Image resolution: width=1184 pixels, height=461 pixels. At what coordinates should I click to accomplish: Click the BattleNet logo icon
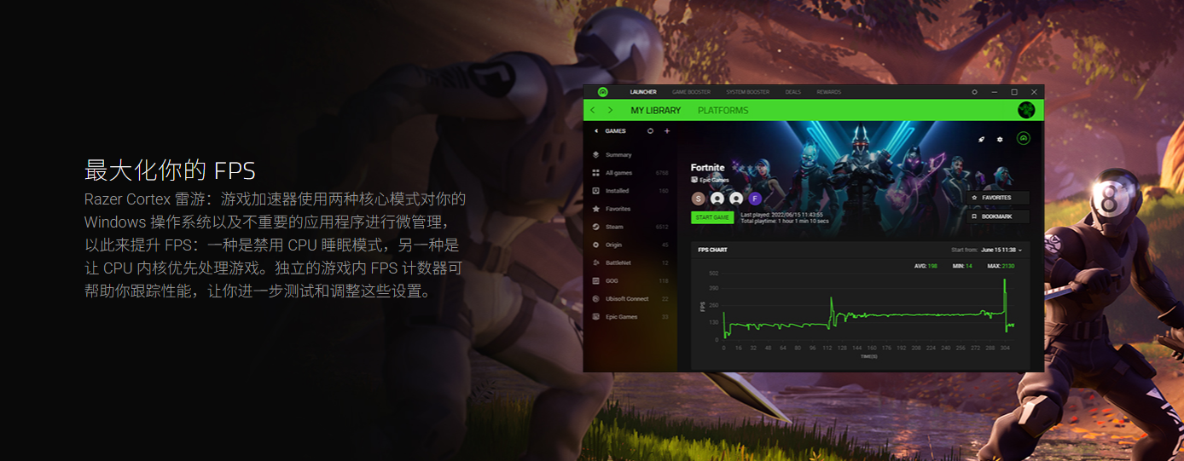click(595, 262)
